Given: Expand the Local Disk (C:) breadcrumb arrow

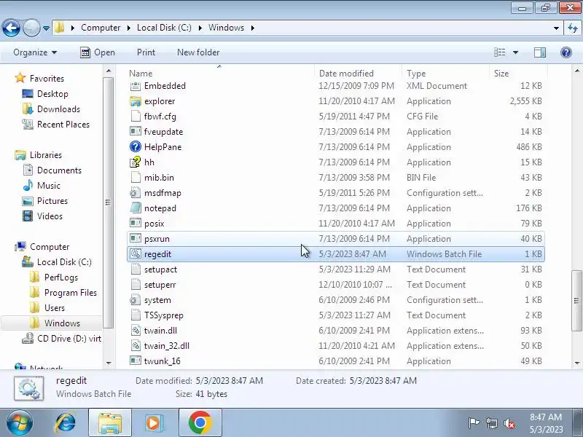Looking at the screenshot, I should [200, 28].
